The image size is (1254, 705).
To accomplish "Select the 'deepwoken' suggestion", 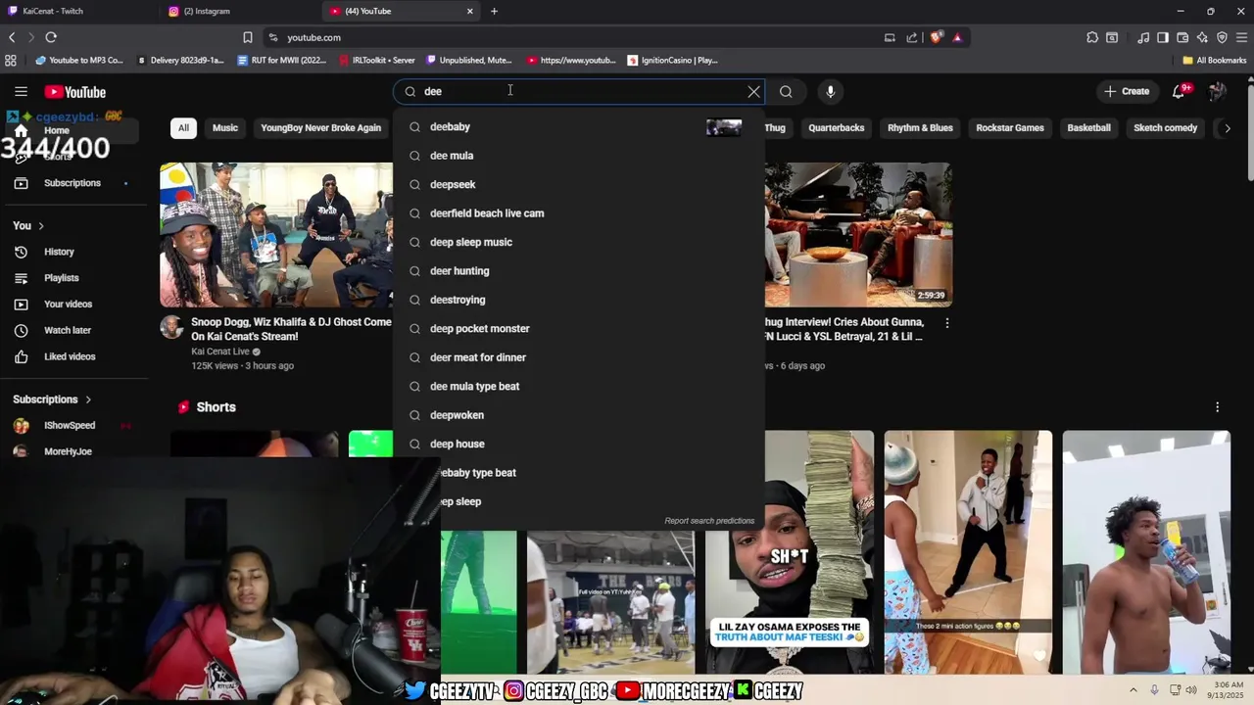I will coord(578,415).
